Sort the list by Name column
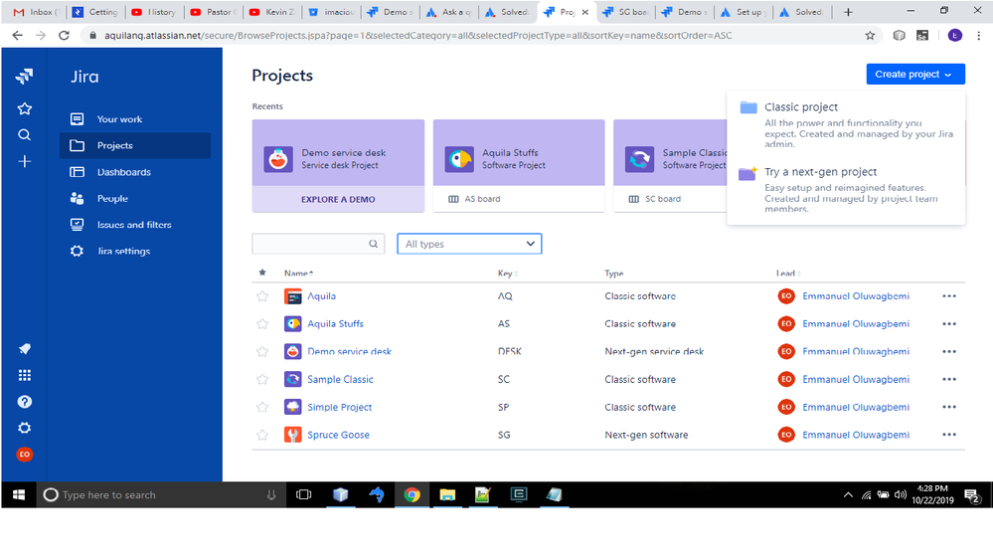Image resolution: width=993 pixels, height=559 pixels. pos(298,274)
